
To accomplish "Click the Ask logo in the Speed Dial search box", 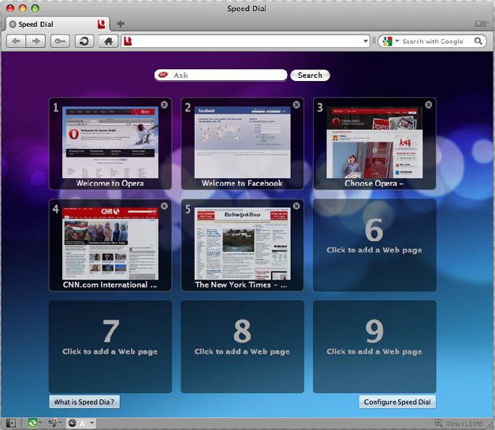I will tap(163, 75).
